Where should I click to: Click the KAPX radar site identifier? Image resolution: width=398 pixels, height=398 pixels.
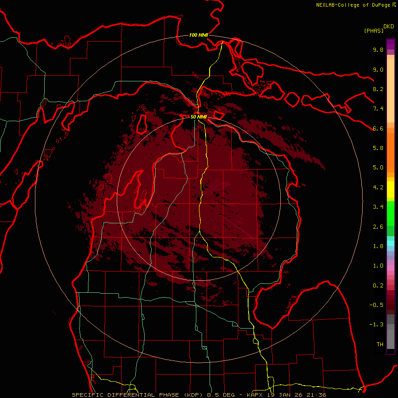point(255,395)
